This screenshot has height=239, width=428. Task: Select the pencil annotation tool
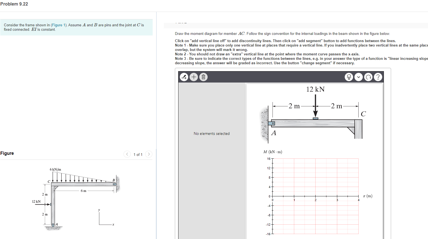[x=184, y=77]
